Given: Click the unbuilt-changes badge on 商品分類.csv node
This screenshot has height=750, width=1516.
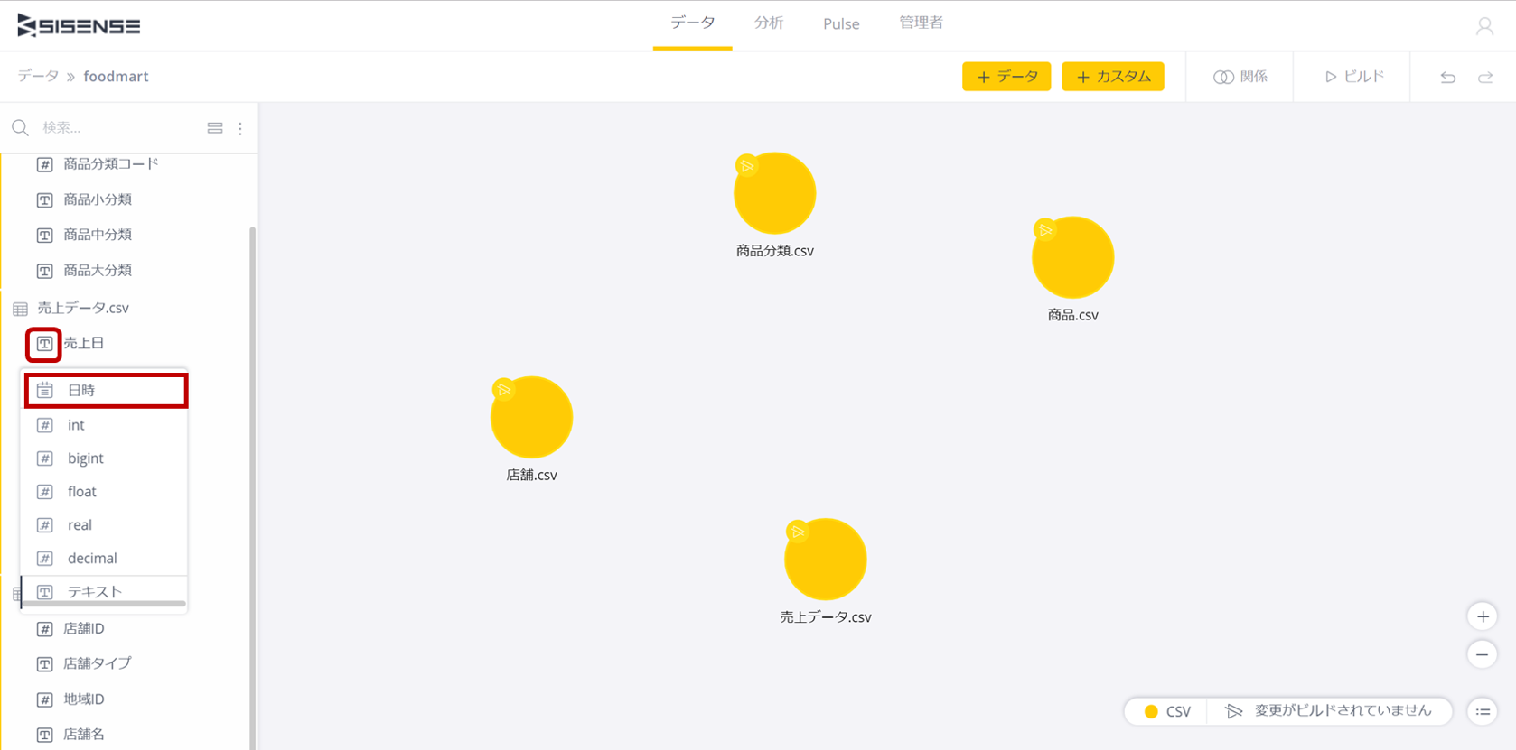Looking at the screenshot, I should (x=746, y=165).
